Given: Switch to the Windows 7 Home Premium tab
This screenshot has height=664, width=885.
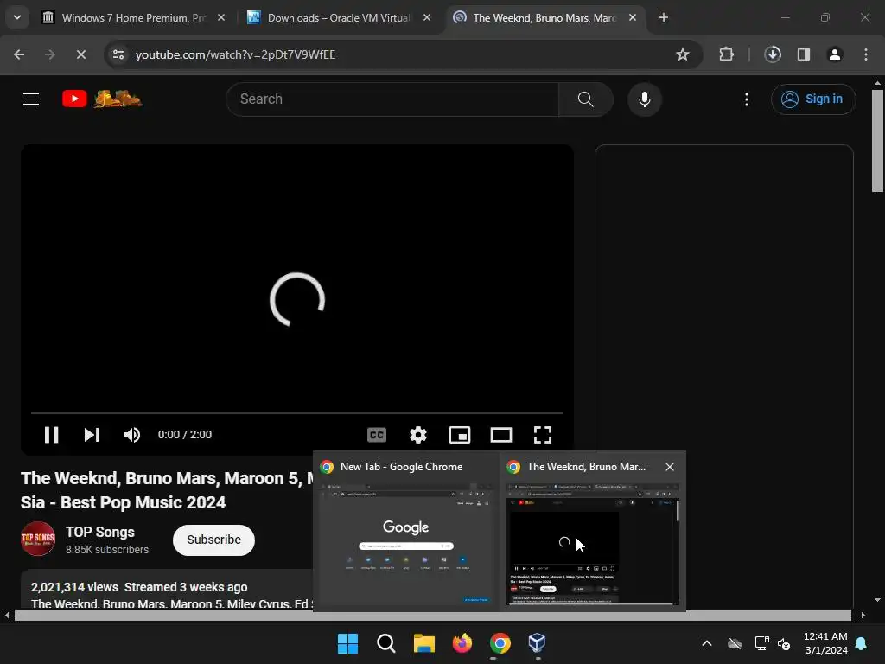Looking at the screenshot, I should pyautogui.click(x=134, y=18).
